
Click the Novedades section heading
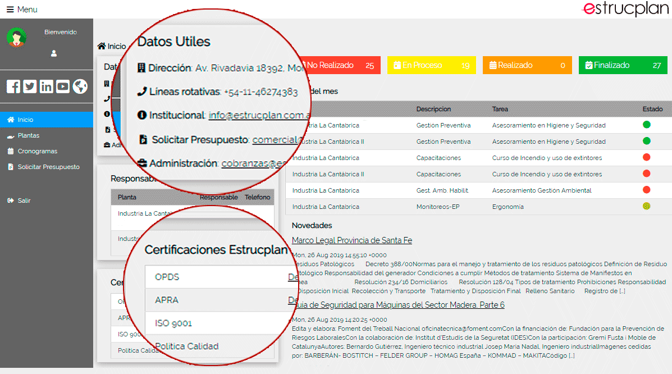312,226
